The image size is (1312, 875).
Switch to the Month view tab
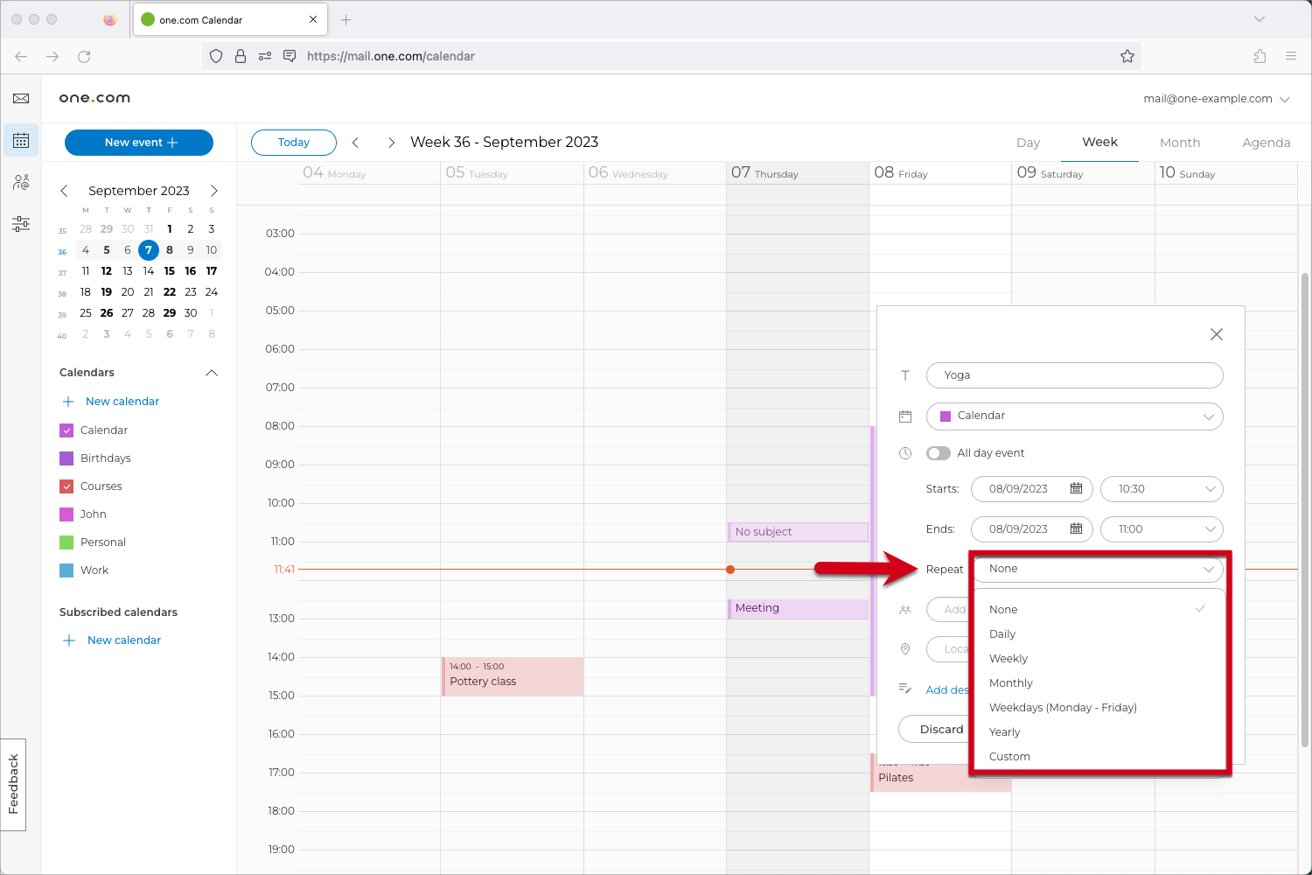point(1179,143)
